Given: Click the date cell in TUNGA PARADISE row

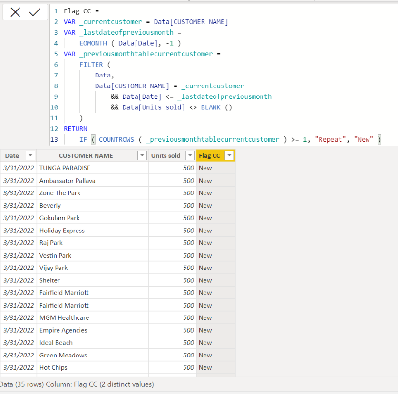Looking at the screenshot, I should (x=19, y=168).
